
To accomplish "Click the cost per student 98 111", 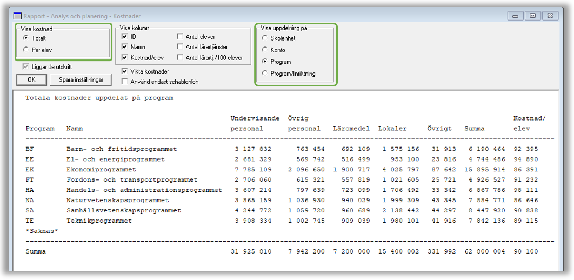I will 526,190.
